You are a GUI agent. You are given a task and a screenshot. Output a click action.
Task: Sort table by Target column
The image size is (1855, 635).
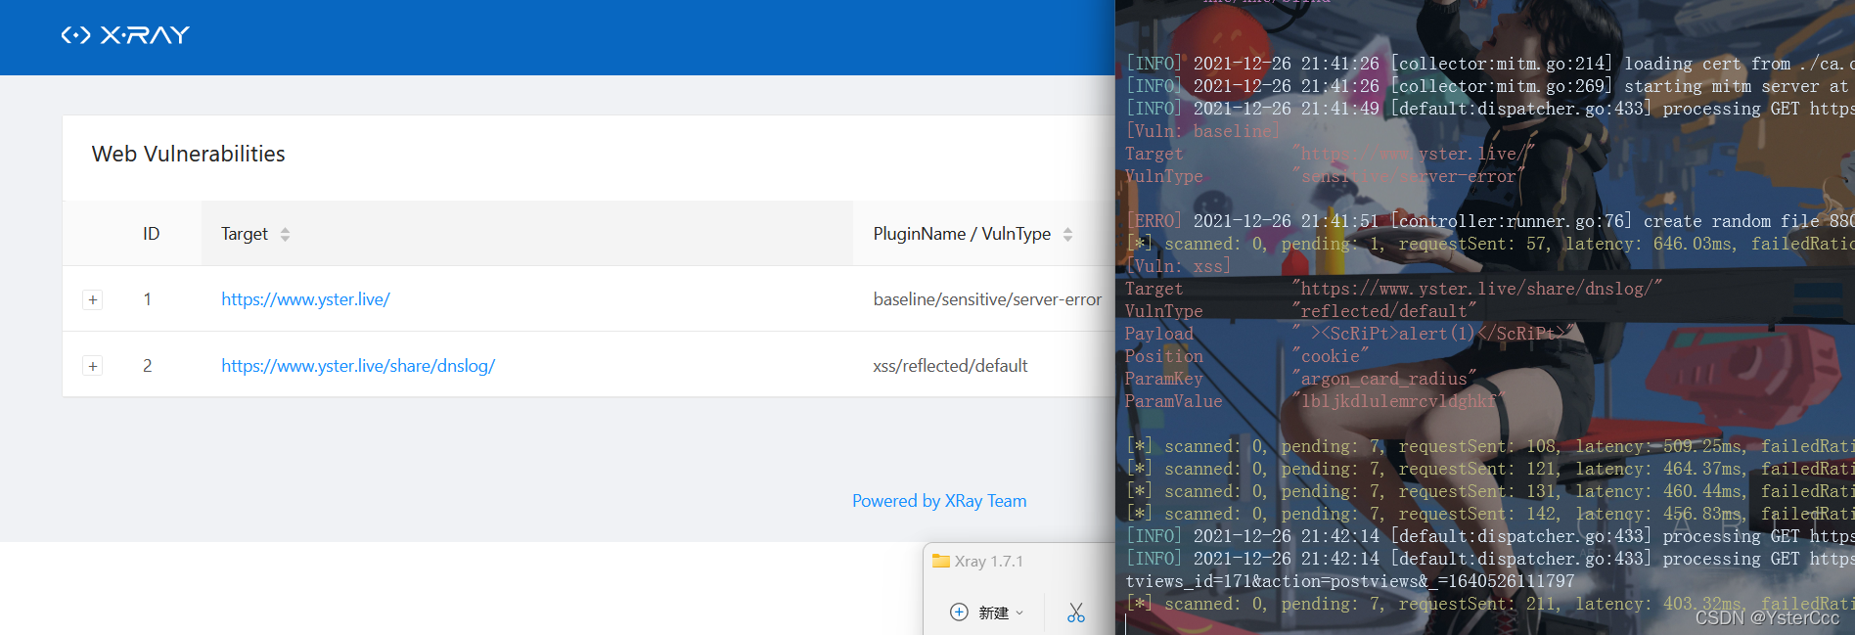coord(285,234)
